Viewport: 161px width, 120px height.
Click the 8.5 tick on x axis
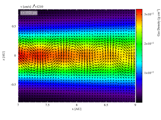106,105
